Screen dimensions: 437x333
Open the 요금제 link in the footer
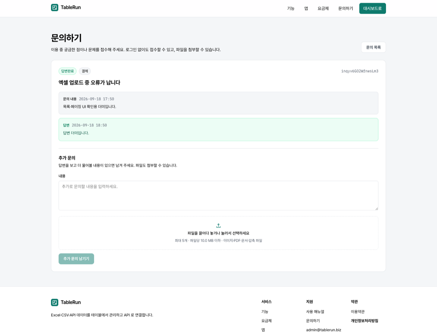pos(267,321)
